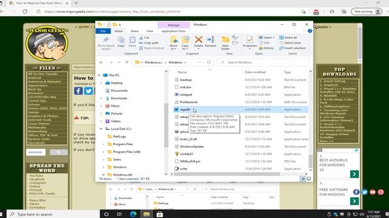Expand the Program Files folder node

tap(103, 144)
